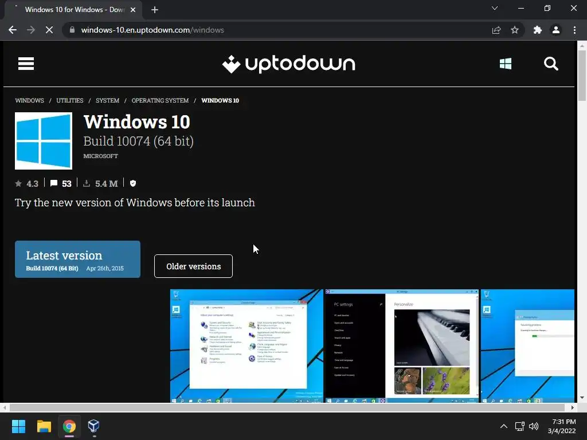Viewport: 587px width, 440px height.
Task: Open the MICROSOFT developer link
Action: pyautogui.click(x=101, y=156)
